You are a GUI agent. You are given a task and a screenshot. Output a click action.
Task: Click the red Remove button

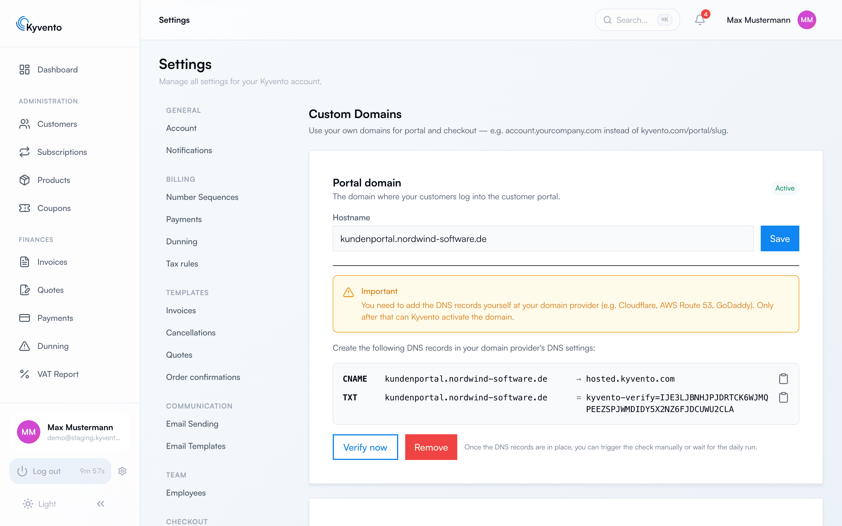(431, 447)
